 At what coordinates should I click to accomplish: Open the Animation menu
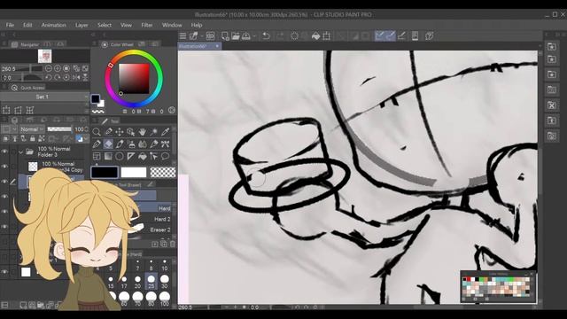(53, 25)
